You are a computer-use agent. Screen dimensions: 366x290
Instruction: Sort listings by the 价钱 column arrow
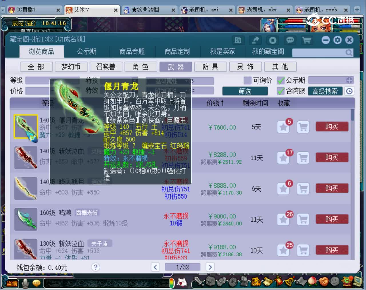point(222,103)
